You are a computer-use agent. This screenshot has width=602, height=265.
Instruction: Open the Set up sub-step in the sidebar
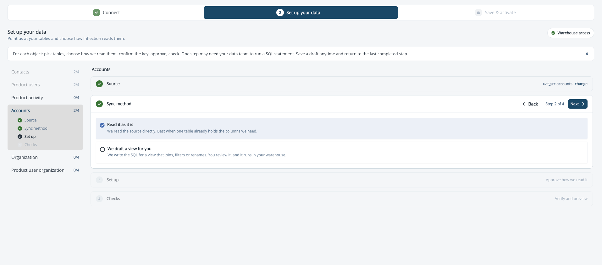point(30,137)
